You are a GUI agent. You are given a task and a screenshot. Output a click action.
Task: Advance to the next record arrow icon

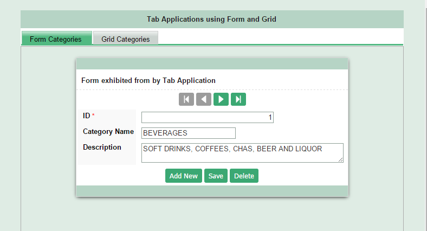(x=221, y=99)
